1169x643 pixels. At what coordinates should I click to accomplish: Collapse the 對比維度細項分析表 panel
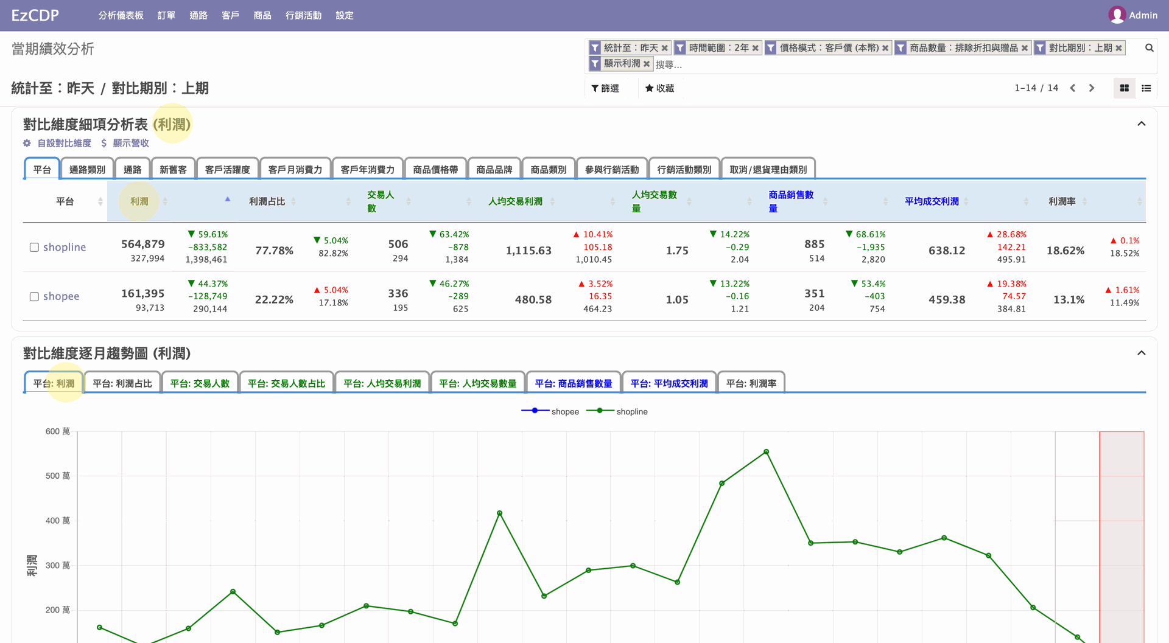click(1142, 124)
